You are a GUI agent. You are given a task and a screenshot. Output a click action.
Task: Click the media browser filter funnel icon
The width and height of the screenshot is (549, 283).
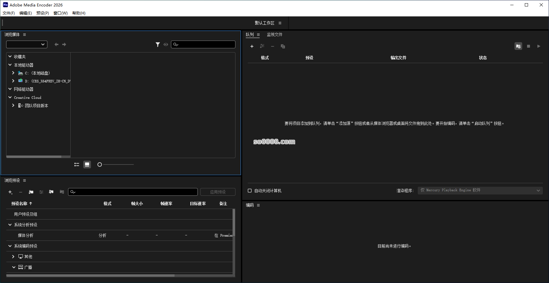[x=158, y=44]
